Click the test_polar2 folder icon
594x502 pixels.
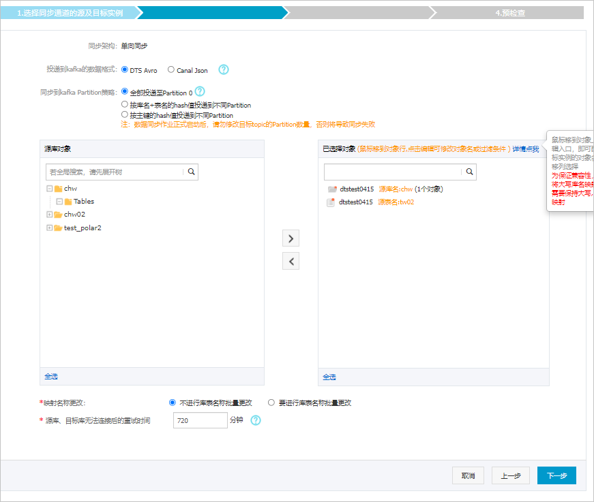[59, 228]
